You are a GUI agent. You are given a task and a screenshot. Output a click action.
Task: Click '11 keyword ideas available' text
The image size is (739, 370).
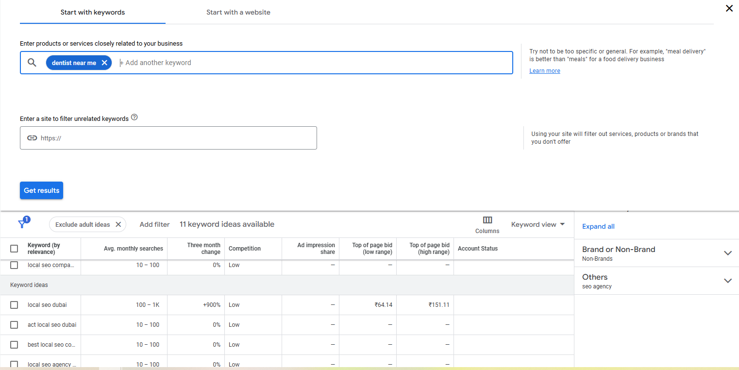pos(227,224)
